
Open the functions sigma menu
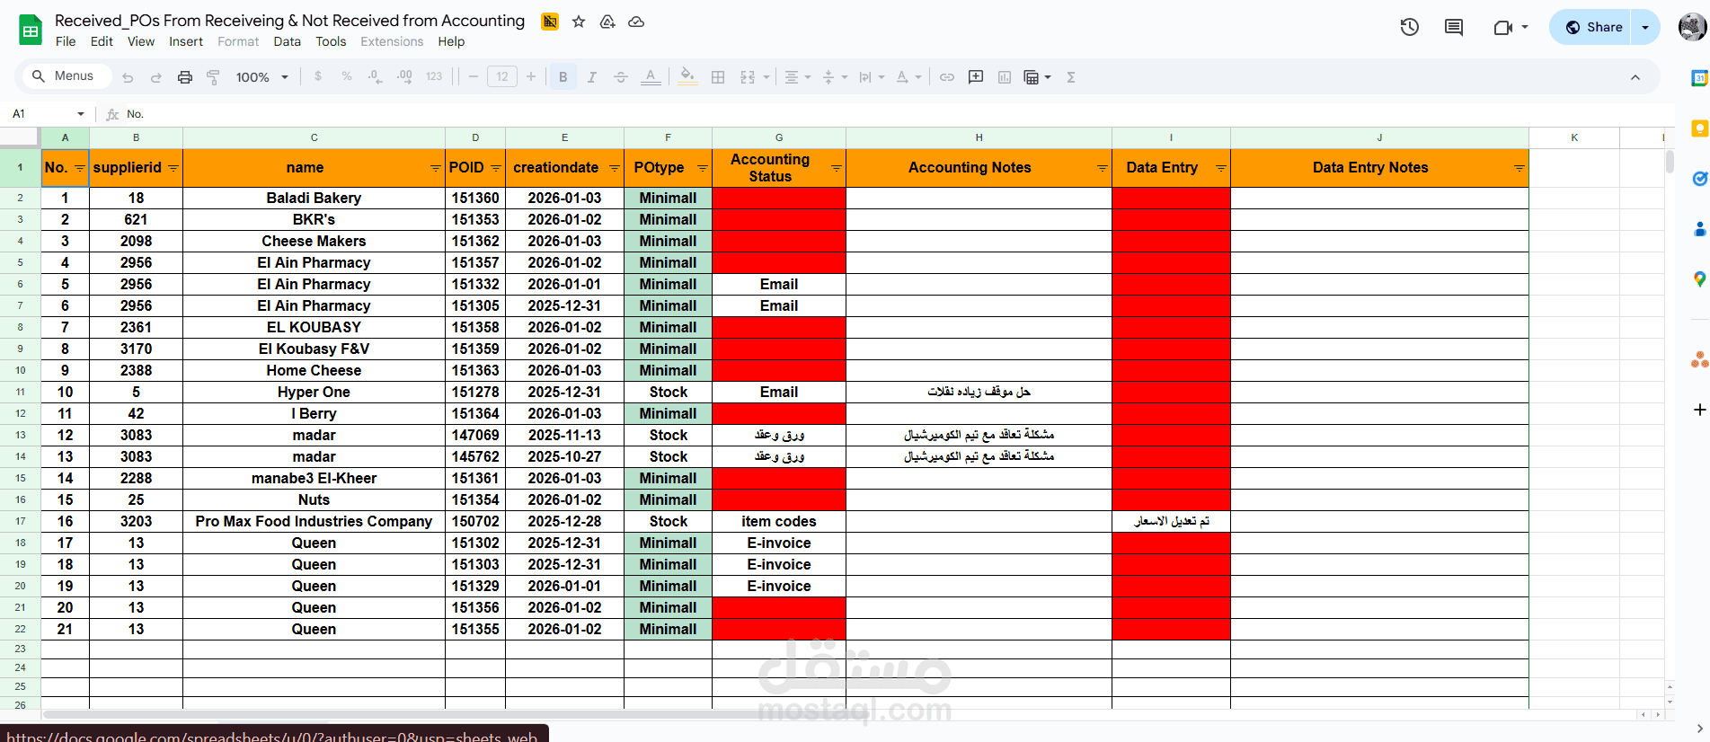1071,77
